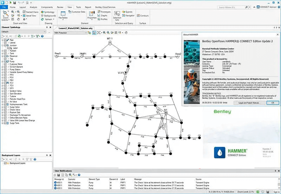Viewport: 281px width, 194px height.
Task: Open Selection Sets
Action: pos(117,16)
